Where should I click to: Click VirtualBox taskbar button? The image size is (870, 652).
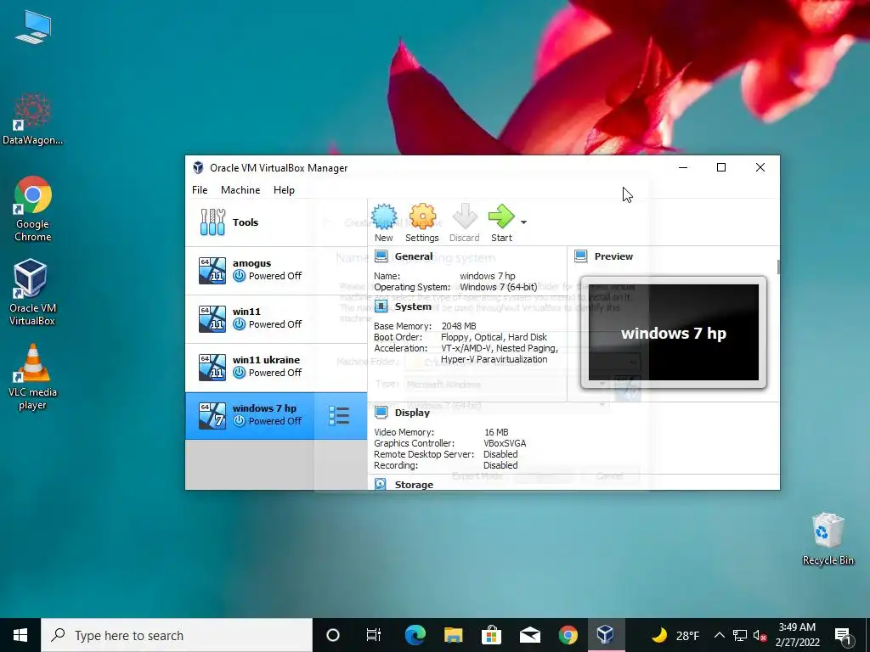tap(605, 635)
